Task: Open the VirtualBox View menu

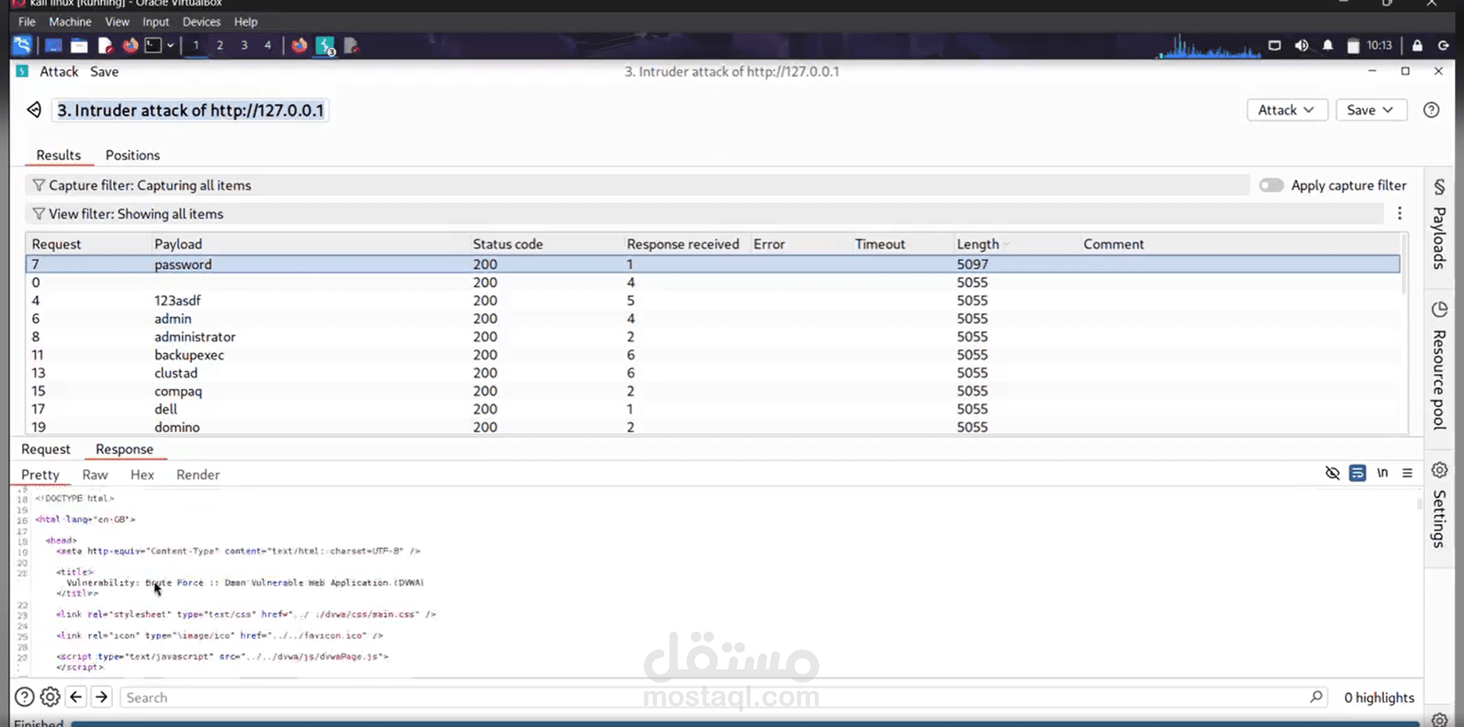Action: pos(117,22)
